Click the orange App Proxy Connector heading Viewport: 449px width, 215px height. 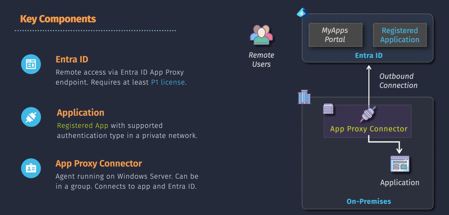click(x=99, y=164)
